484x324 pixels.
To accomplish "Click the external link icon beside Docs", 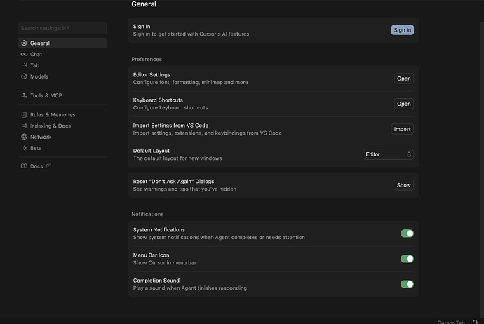I will click(x=49, y=166).
